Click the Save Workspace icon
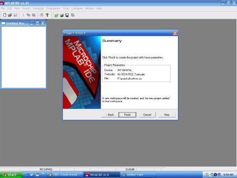This screenshot has width=237, height=178. tap(67, 15)
